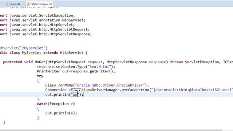Click the 'doGet' method name
Image resolution: width=233 pixels, height=131 pixels.
pyautogui.click(x=40, y=62)
